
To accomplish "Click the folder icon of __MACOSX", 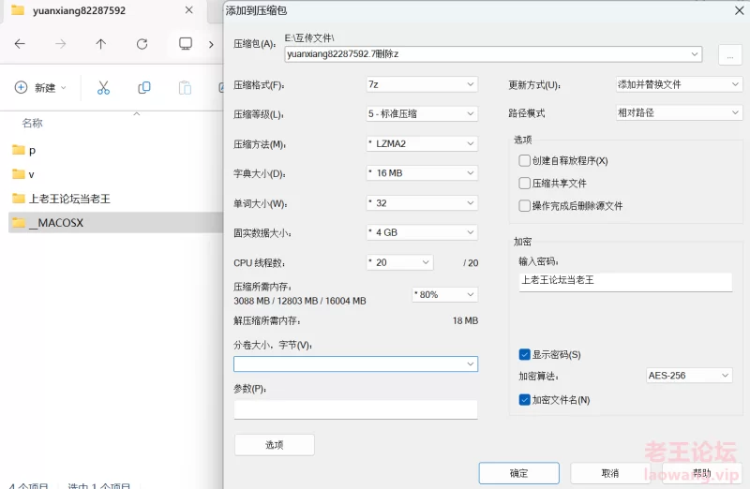I will point(18,222).
